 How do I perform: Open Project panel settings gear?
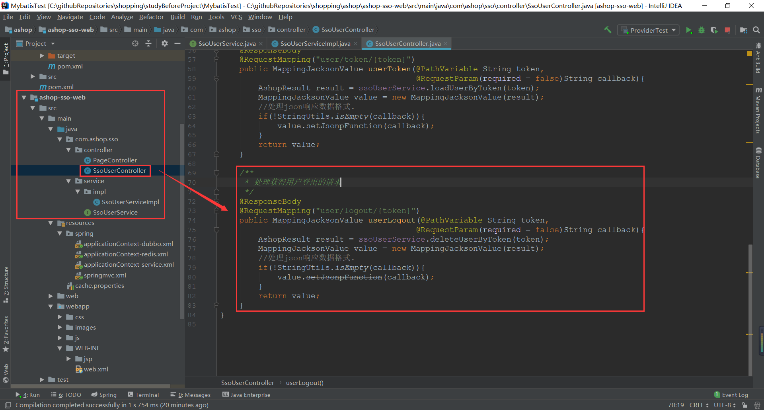pyautogui.click(x=165, y=43)
